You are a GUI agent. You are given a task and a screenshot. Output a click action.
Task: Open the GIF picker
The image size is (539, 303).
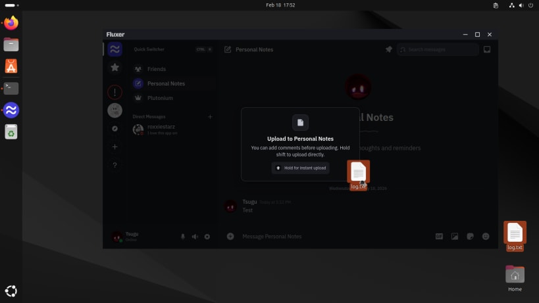coord(439,237)
